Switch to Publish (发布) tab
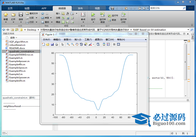Image resolution: width=196 pixels, height=137 pixels. click(80, 8)
